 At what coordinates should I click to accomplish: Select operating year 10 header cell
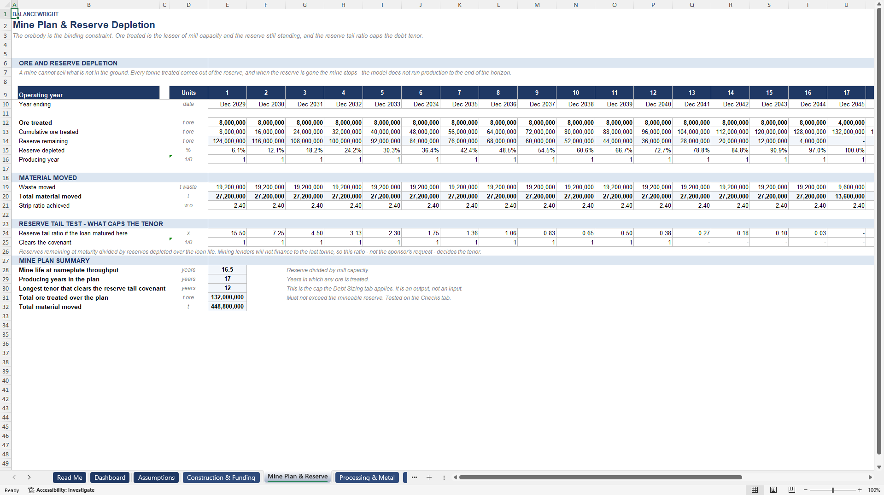pyautogui.click(x=575, y=93)
